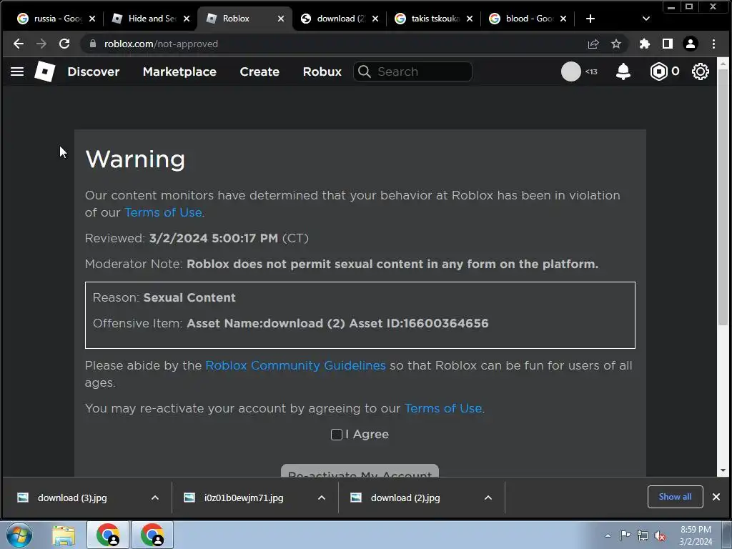Open the Chrome extensions puzzle icon
The width and height of the screenshot is (732, 549).
click(x=645, y=44)
